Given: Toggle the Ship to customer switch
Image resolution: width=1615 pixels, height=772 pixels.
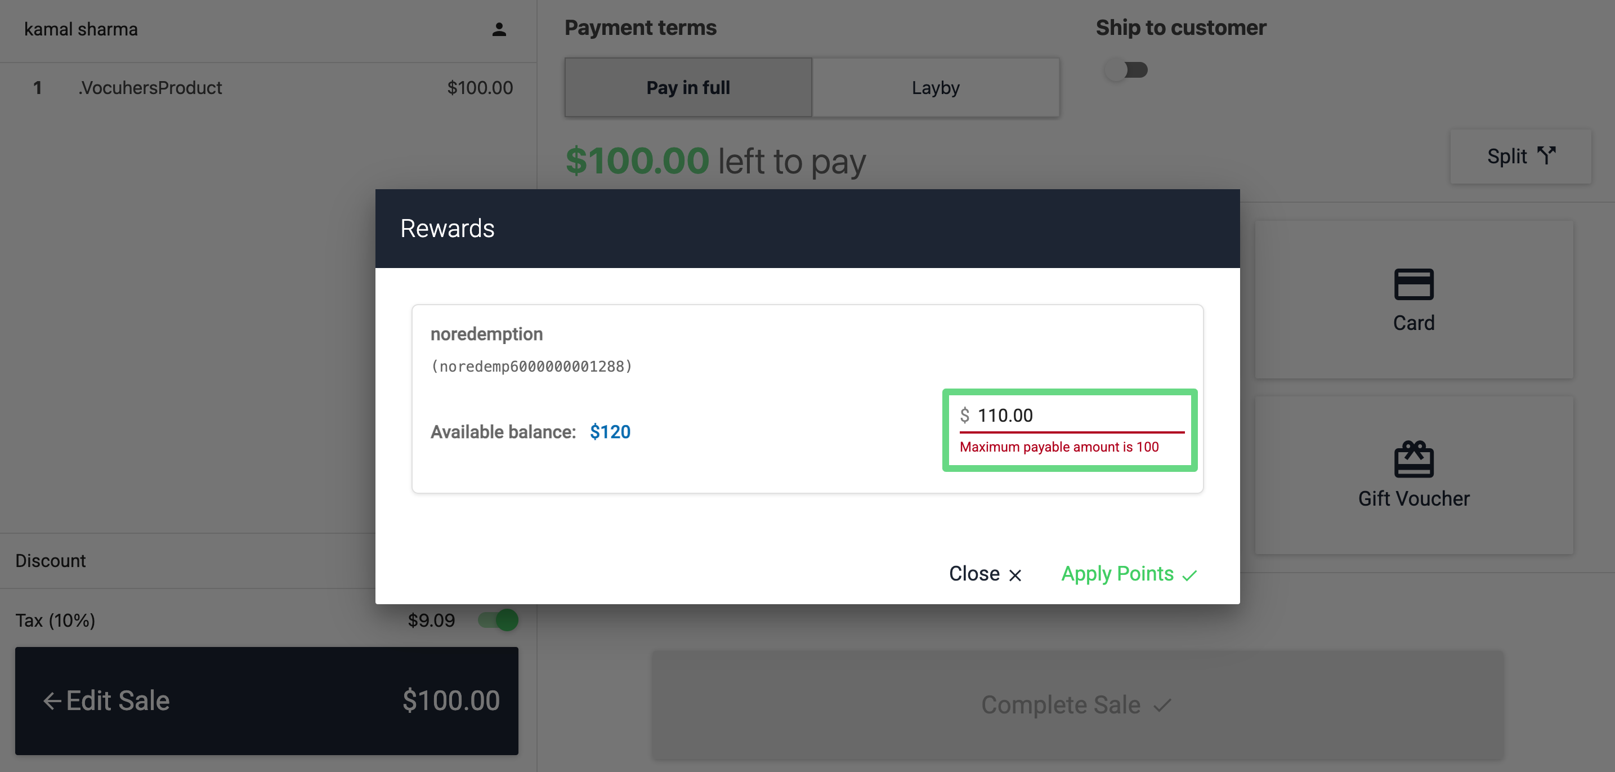Looking at the screenshot, I should click(1126, 70).
